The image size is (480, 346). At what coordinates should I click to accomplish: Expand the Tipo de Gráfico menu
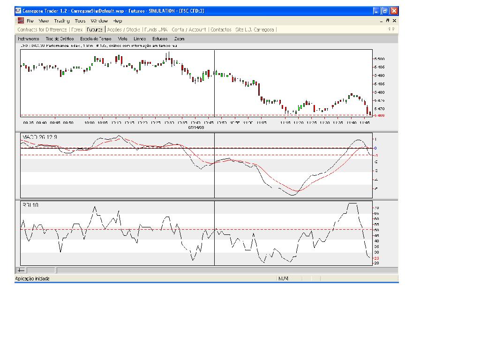60,39
